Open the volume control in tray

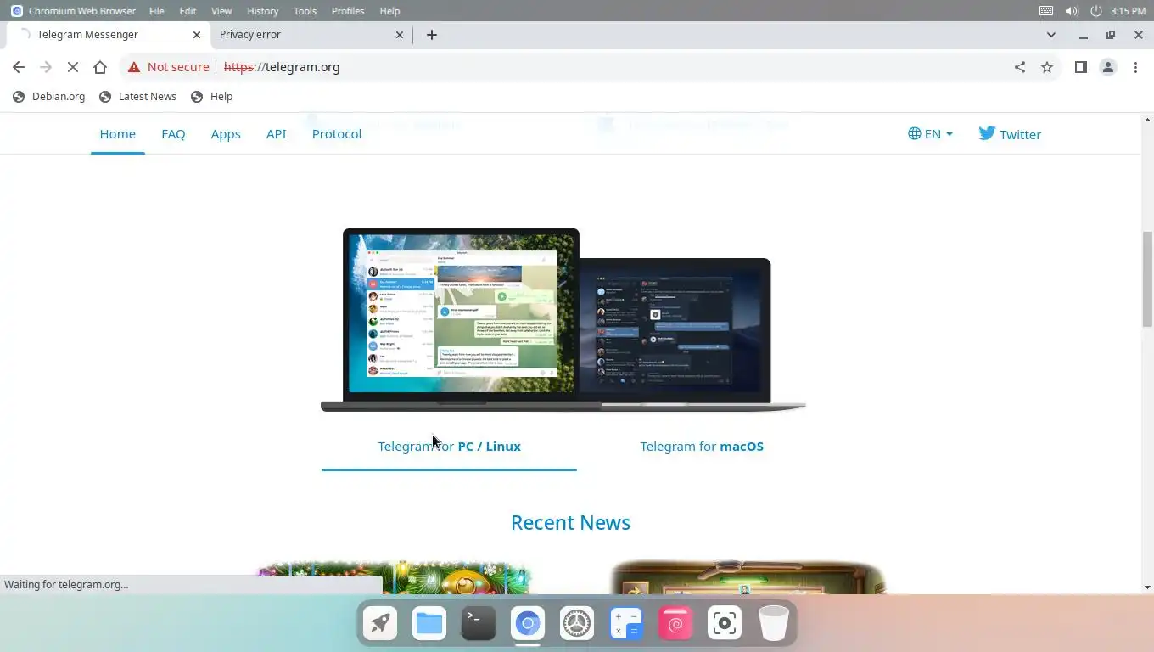click(x=1071, y=11)
